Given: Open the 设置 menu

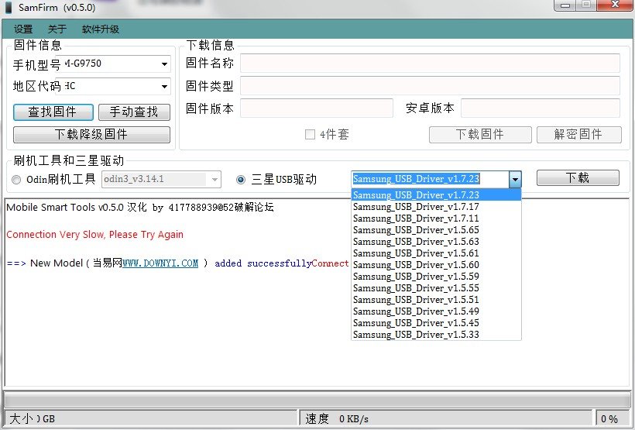Looking at the screenshot, I should tap(23, 29).
